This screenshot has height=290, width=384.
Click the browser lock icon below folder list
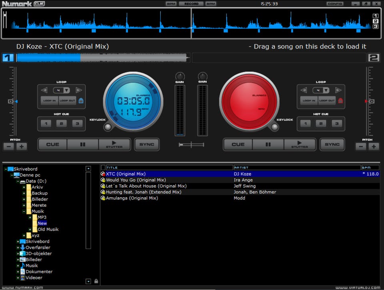coord(96,281)
